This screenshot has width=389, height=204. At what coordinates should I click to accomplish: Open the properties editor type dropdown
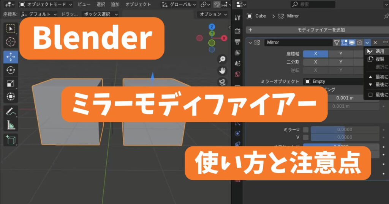coord(241,5)
